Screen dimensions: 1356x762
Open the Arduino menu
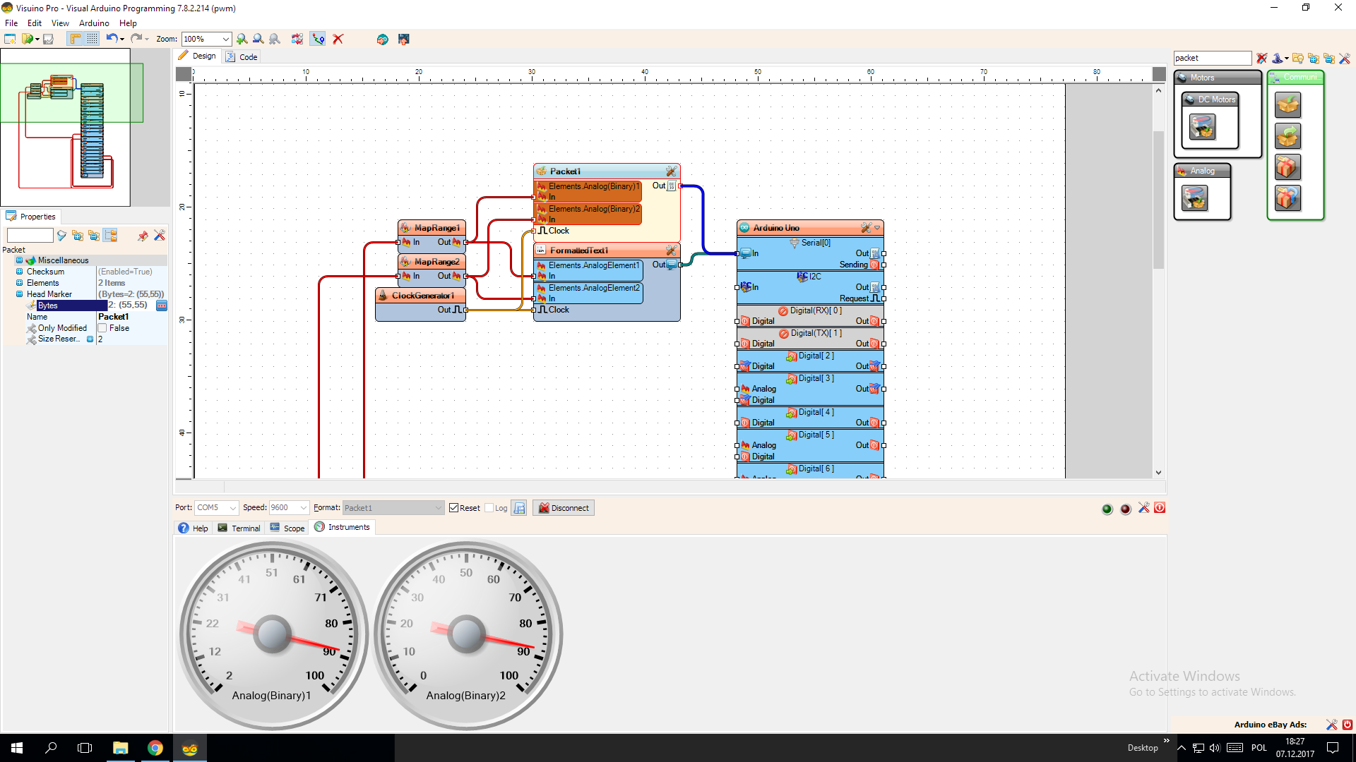(x=94, y=23)
